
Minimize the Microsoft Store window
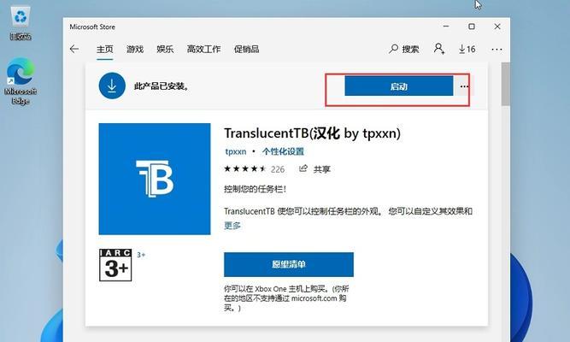[446, 27]
